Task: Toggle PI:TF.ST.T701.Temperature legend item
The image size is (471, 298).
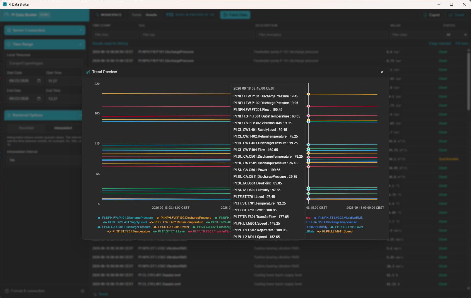Action: tap(129, 232)
